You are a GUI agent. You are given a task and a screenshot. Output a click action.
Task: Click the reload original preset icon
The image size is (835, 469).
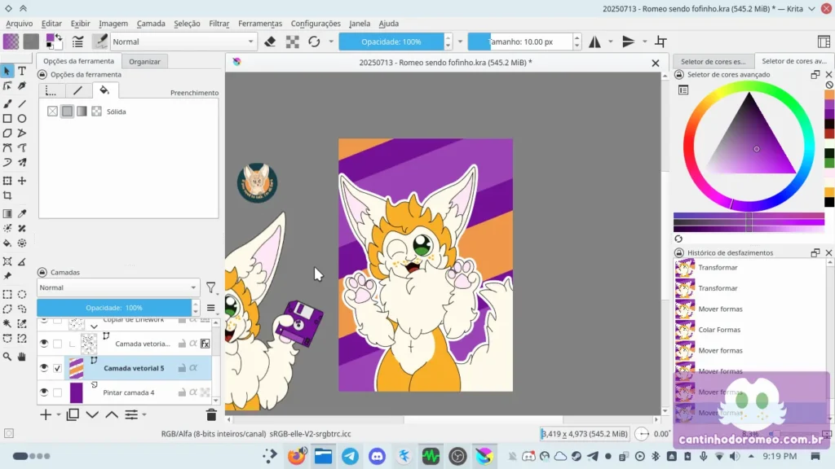point(314,42)
